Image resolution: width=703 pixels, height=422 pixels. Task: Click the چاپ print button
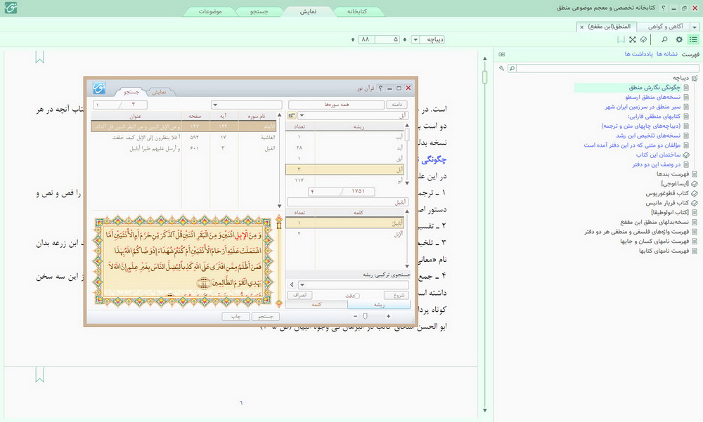236,316
